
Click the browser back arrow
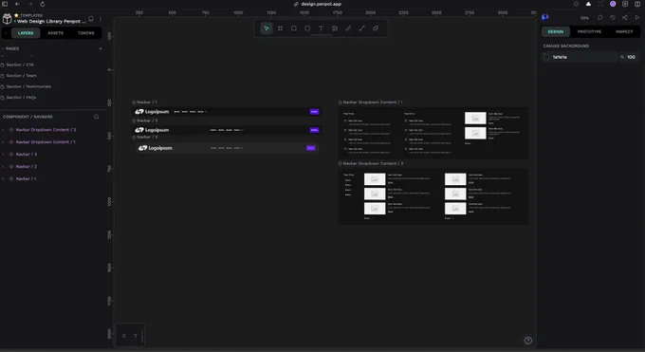[17, 4]
